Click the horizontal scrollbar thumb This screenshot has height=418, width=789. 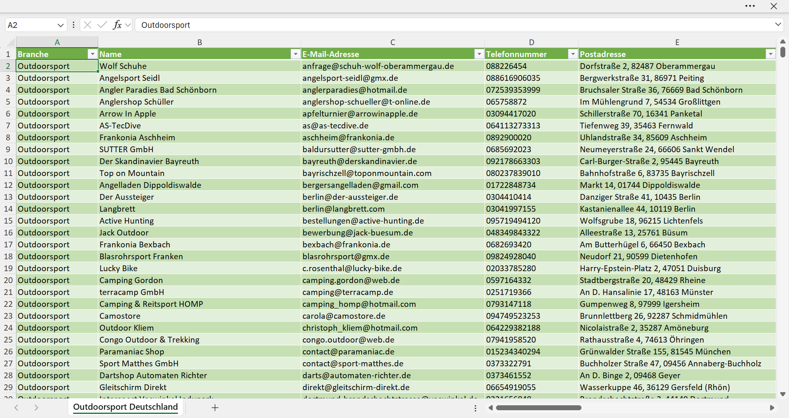pyautogui.click(x=538, y=408)
